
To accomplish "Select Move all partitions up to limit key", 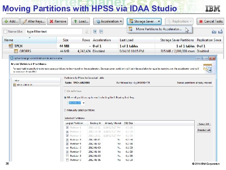I will 65,98.
